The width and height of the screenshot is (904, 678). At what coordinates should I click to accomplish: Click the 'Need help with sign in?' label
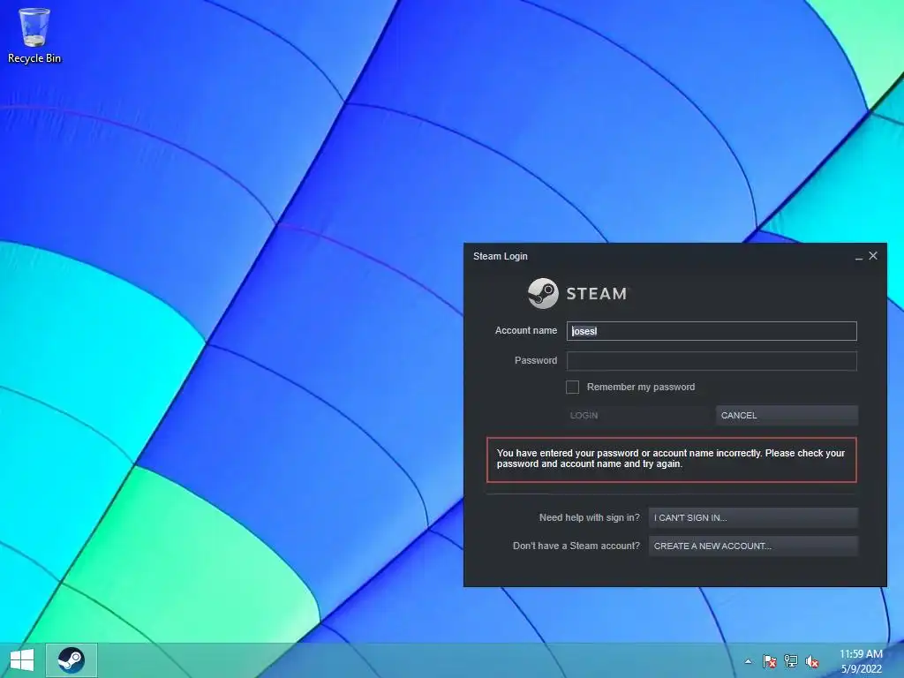589,517
